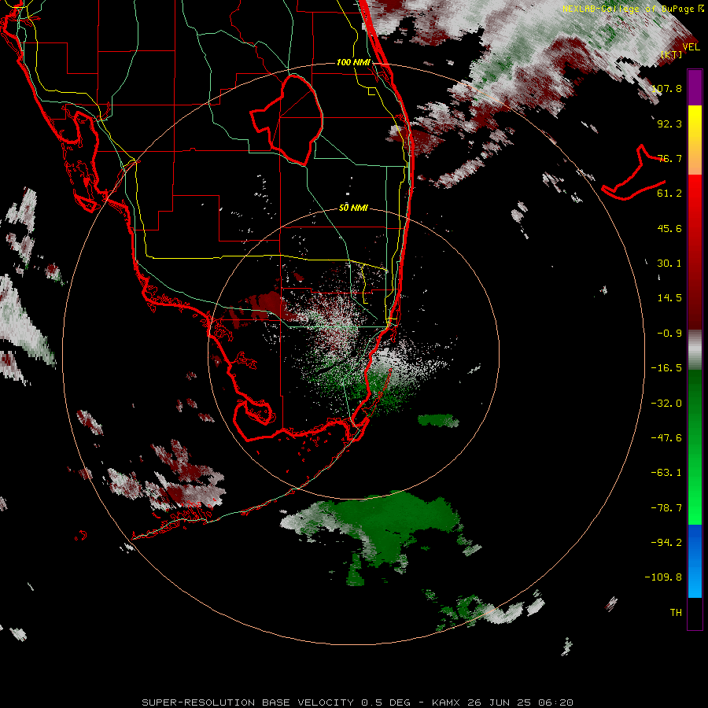The height and width of the screenshot is (708, 708).
Task: Click the red island outline east of Florida
Action: tap(633, 174)
